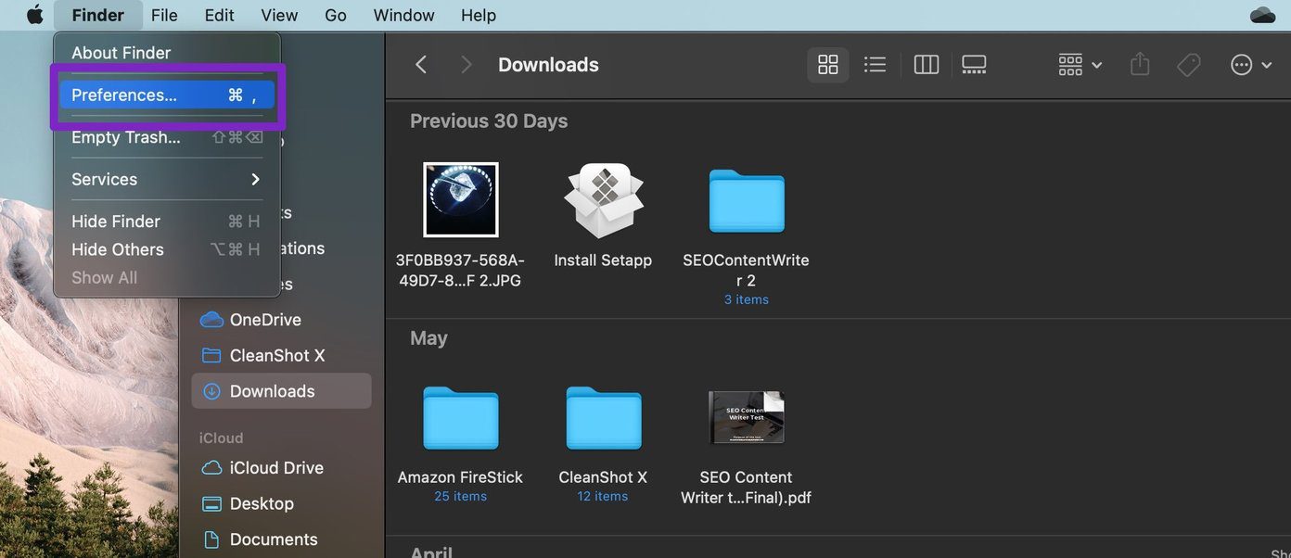Open iCloud Drive in sidebar
Screen dimensions: 1291x558
pos(277,468)
